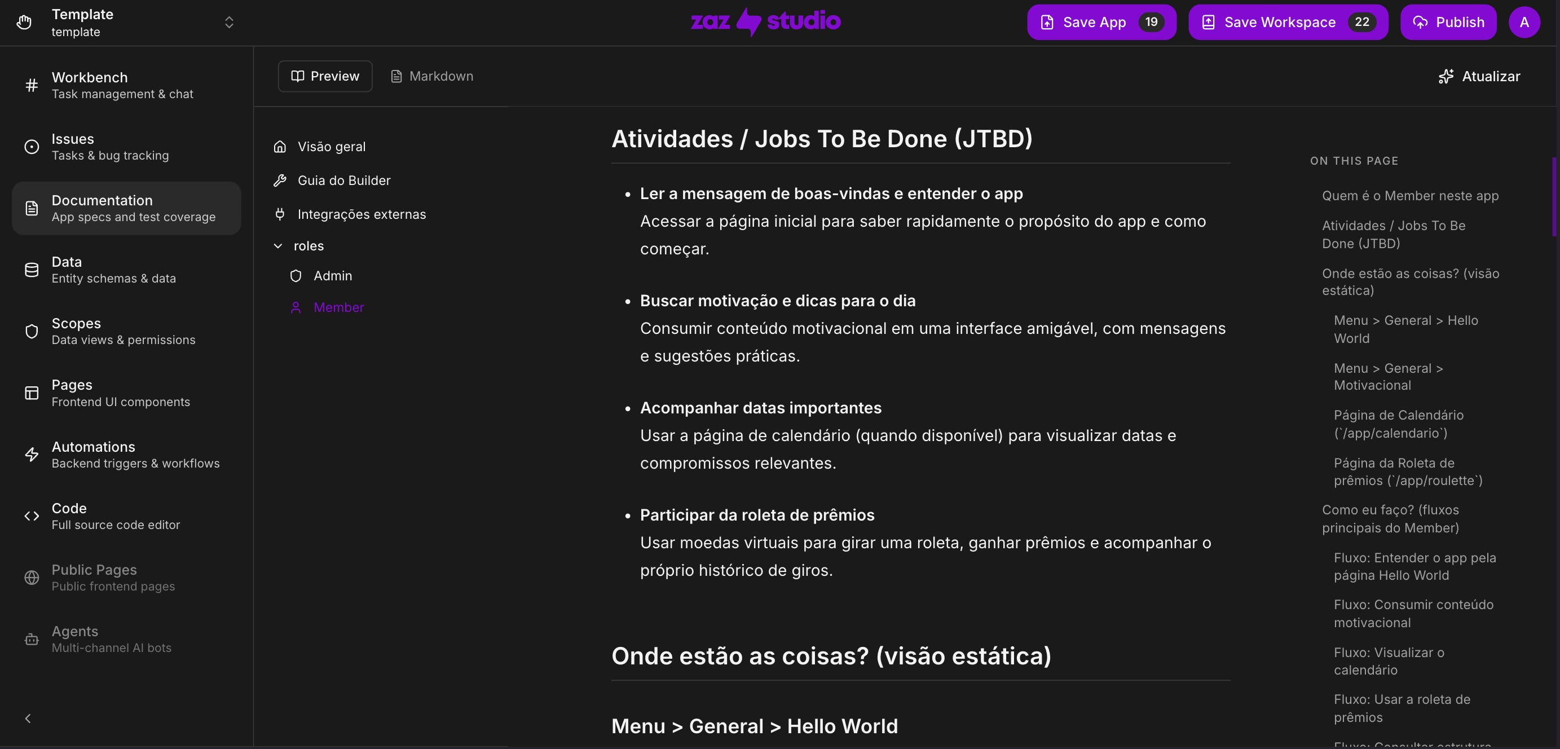
Task: Collapse the left sidebar with arrow
Action: tap(28, 718)
